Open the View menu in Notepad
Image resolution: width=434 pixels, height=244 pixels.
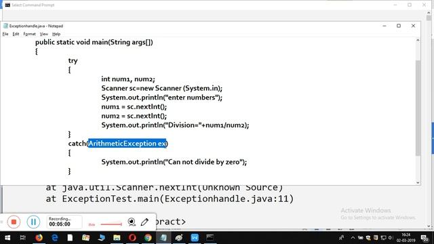pyautogui.click(x=43, y=34)
